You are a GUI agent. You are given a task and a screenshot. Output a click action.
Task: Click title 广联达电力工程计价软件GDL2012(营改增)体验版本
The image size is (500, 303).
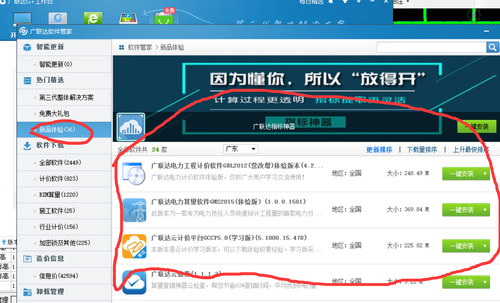pyautogui.click(x=237, y=165)
